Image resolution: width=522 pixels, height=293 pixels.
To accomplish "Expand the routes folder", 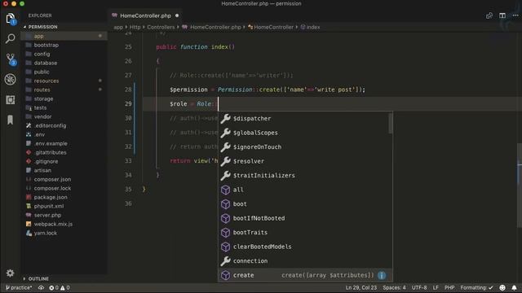I will click(x=42, y=90).
